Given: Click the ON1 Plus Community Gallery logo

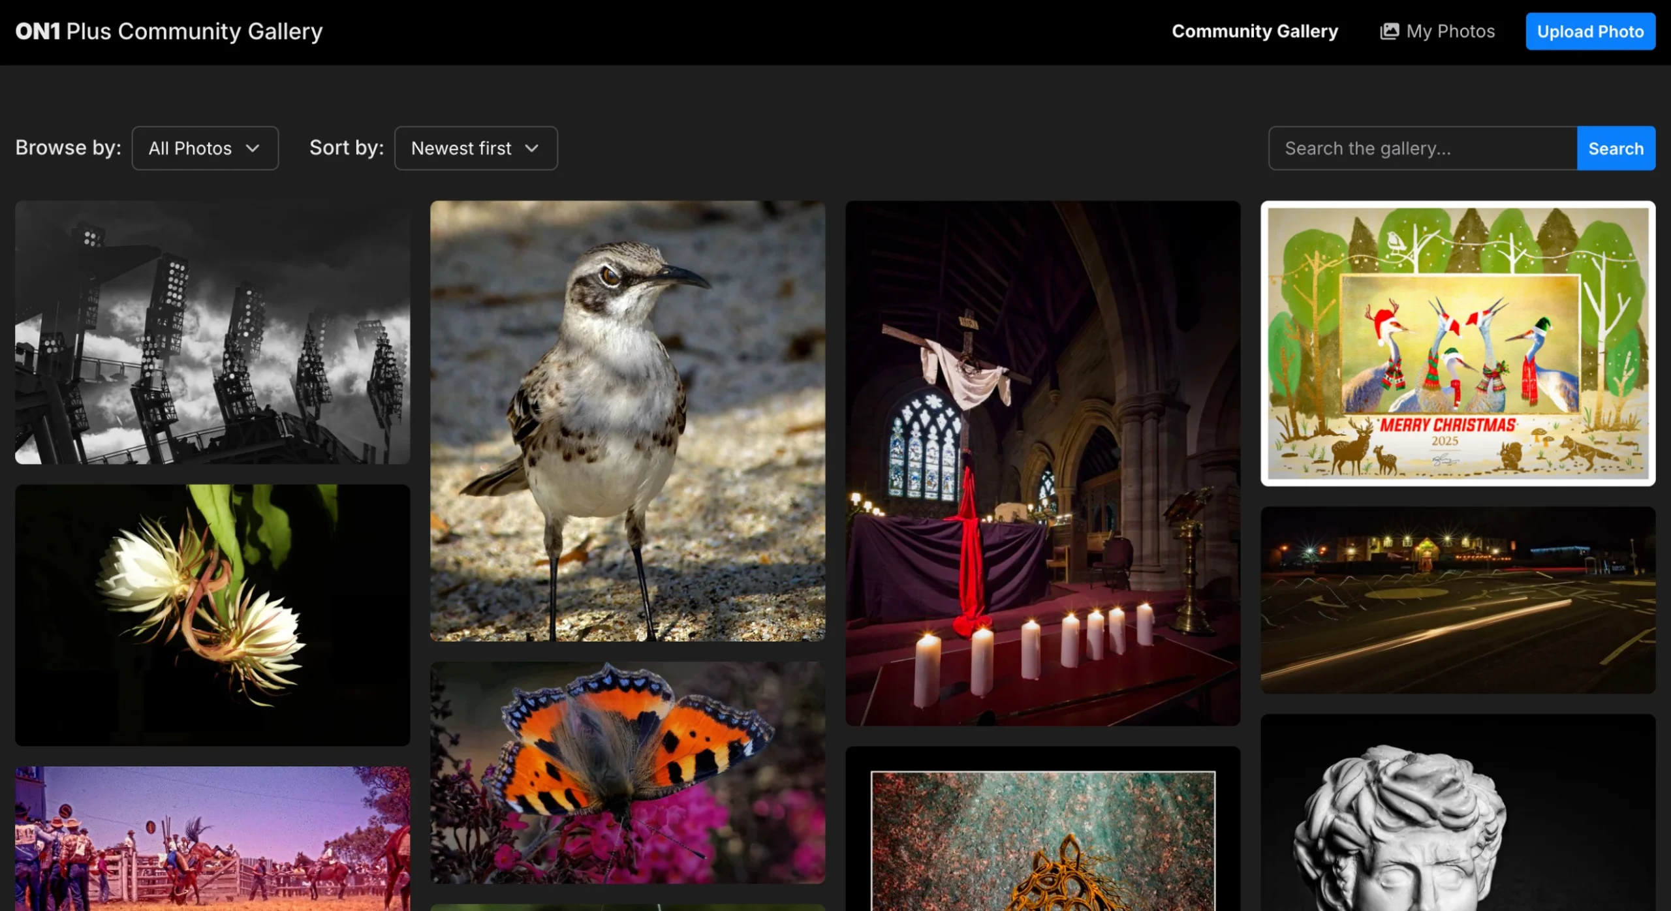Looking at the screenshot, I should point(169,31).
